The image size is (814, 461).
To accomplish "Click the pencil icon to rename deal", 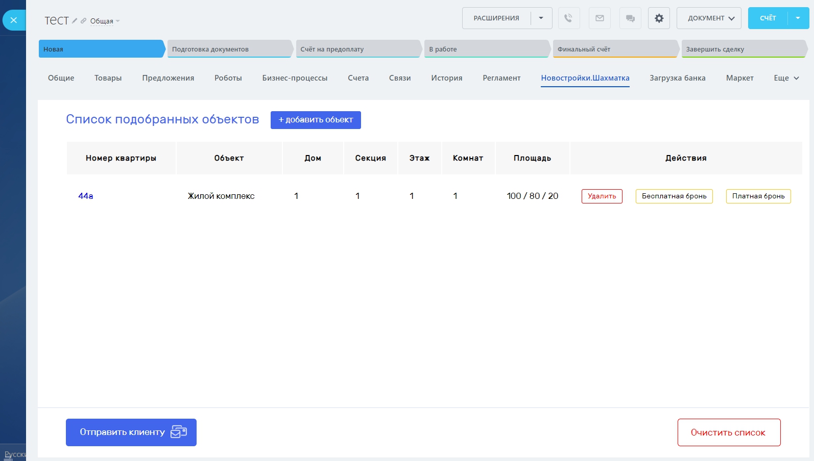I will (x=75, y=21).
